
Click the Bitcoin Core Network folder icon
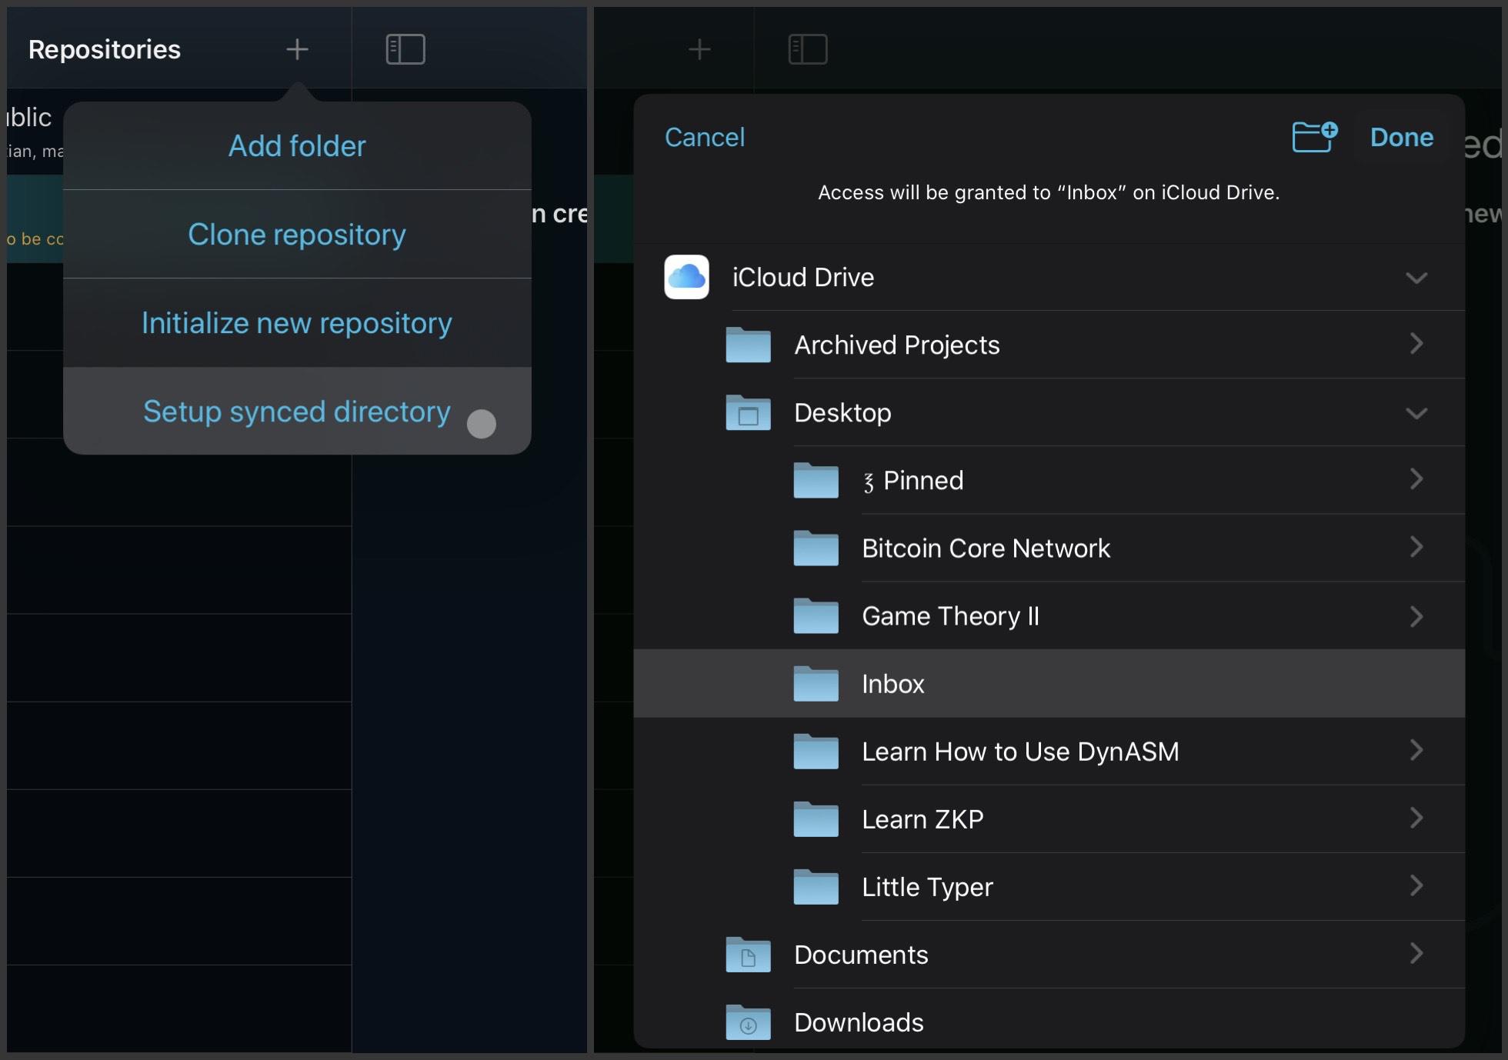coord(816,548)
